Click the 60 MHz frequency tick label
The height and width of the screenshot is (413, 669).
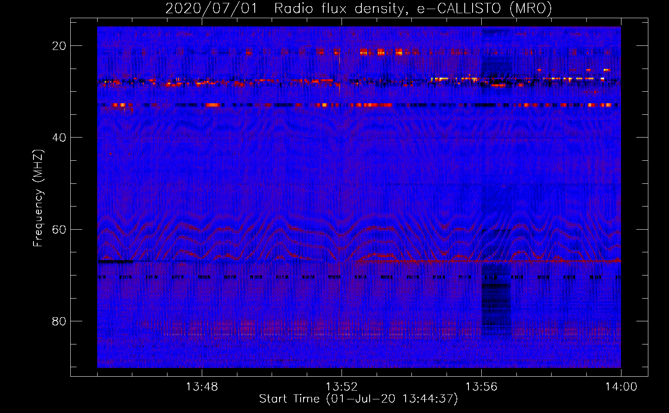59,229
